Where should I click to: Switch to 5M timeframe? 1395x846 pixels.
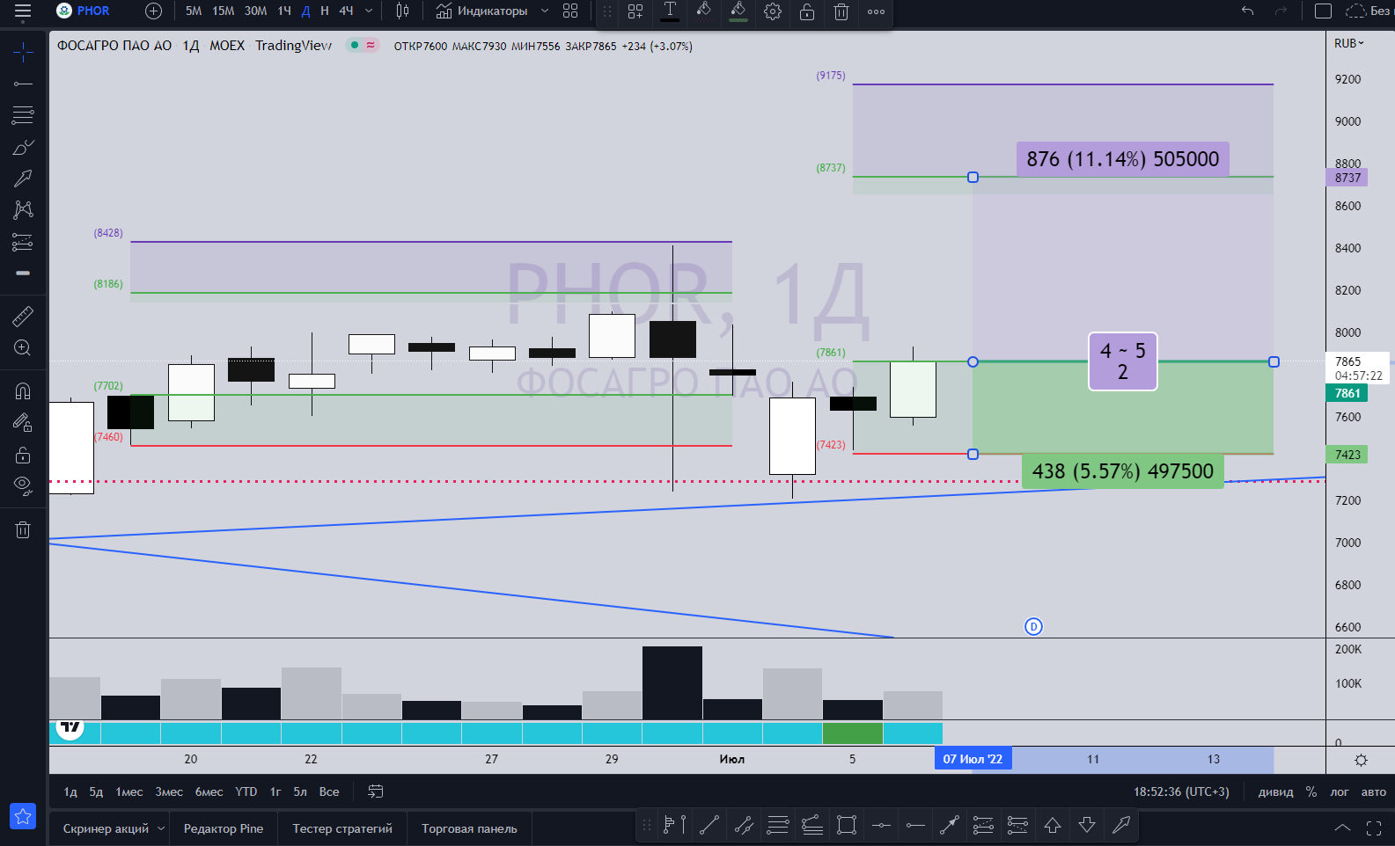(x=194, y=11)
